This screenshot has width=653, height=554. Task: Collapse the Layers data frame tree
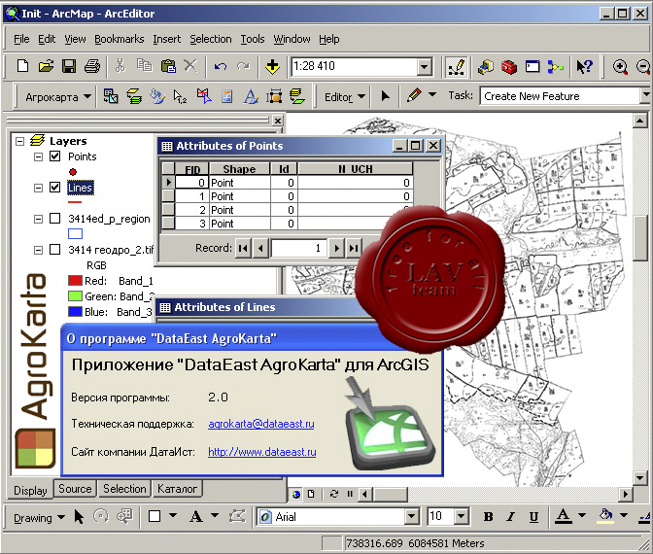click(19, 141)
